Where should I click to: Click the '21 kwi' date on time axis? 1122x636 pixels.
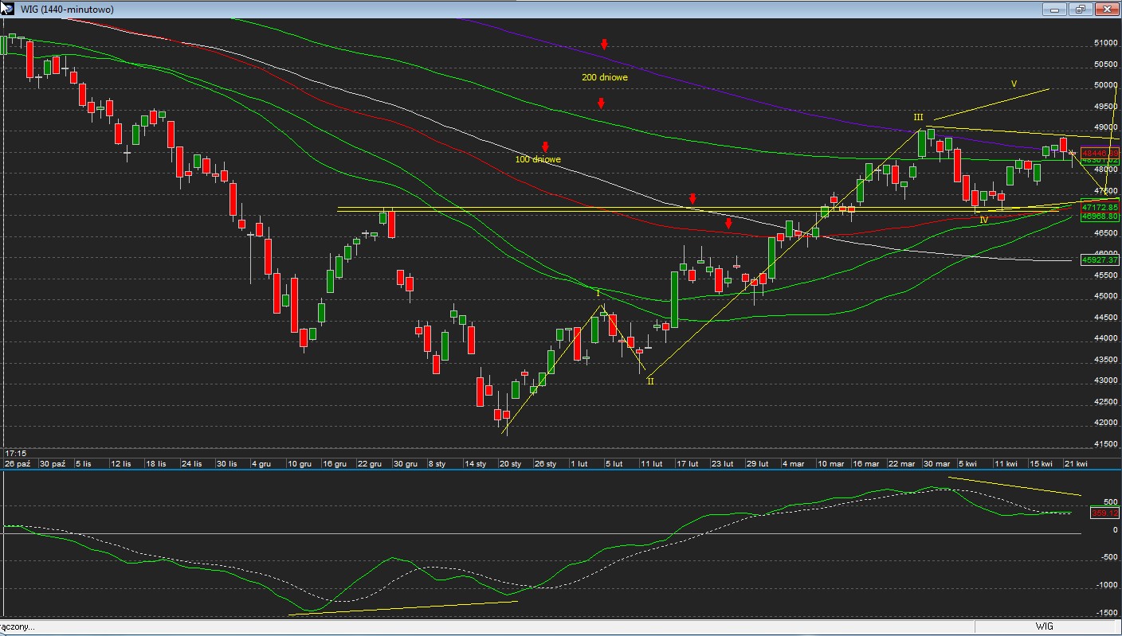coord(1077,463)
